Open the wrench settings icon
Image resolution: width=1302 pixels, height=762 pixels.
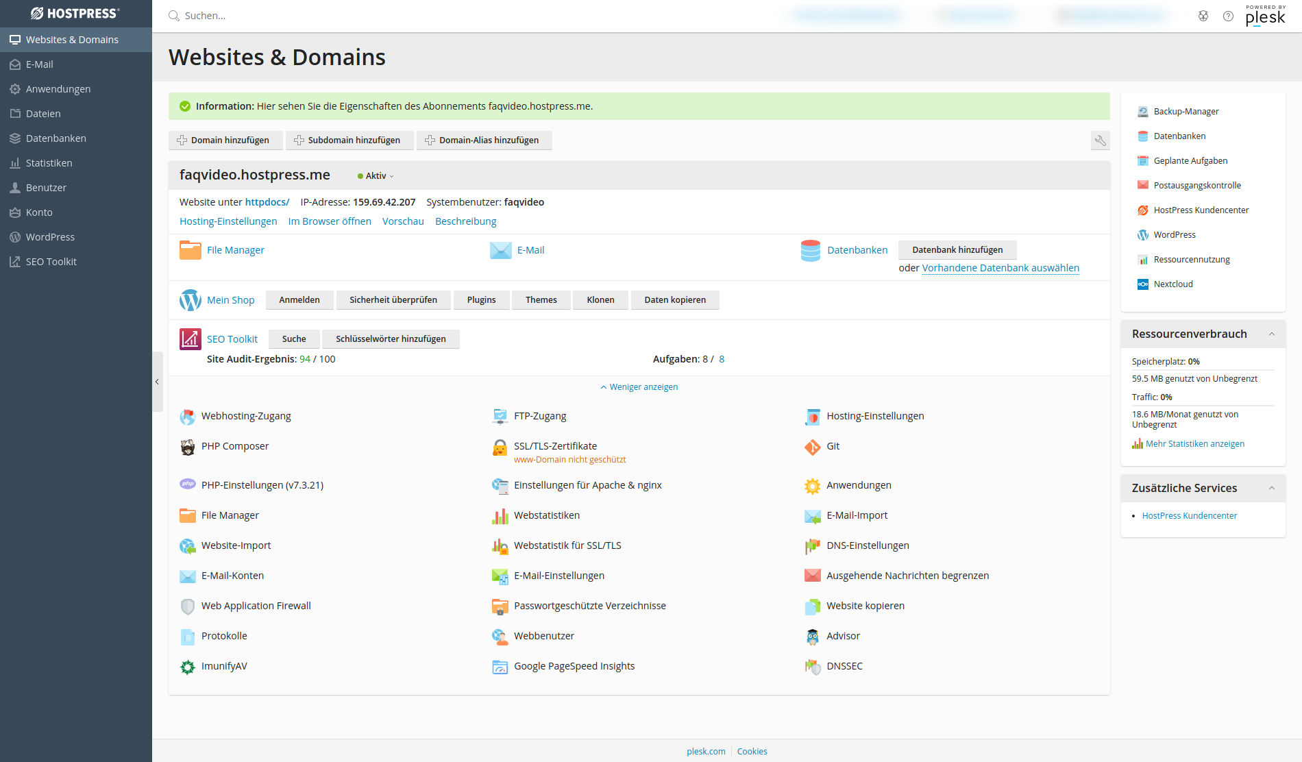1100,140
